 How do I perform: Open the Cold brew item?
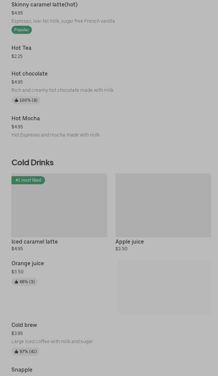[24, 325]
